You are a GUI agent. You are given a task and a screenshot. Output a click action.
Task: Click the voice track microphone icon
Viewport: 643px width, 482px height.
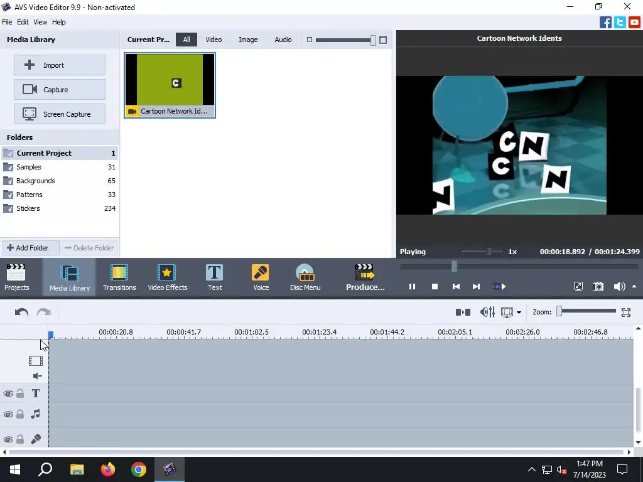coord(36,439)
